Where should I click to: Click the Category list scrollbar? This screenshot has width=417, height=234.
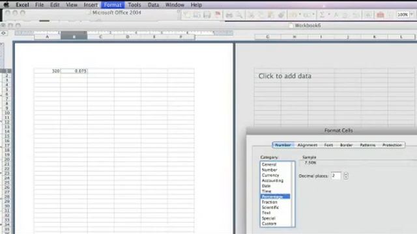click(293, 194)
